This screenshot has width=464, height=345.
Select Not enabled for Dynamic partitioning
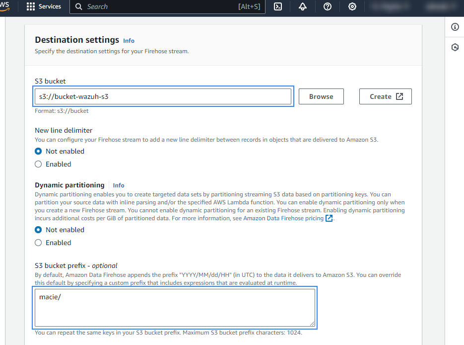click(38, 230)
